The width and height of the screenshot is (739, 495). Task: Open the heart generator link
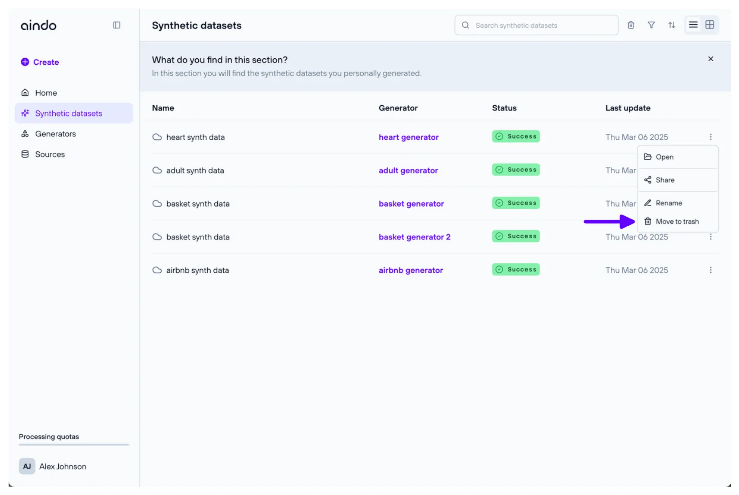click(408, 137)
